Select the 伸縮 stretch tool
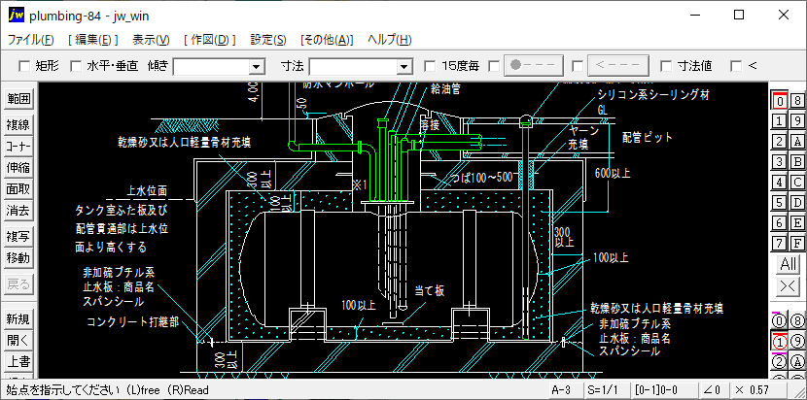This screenshot has width=807, height=400. 18,167
